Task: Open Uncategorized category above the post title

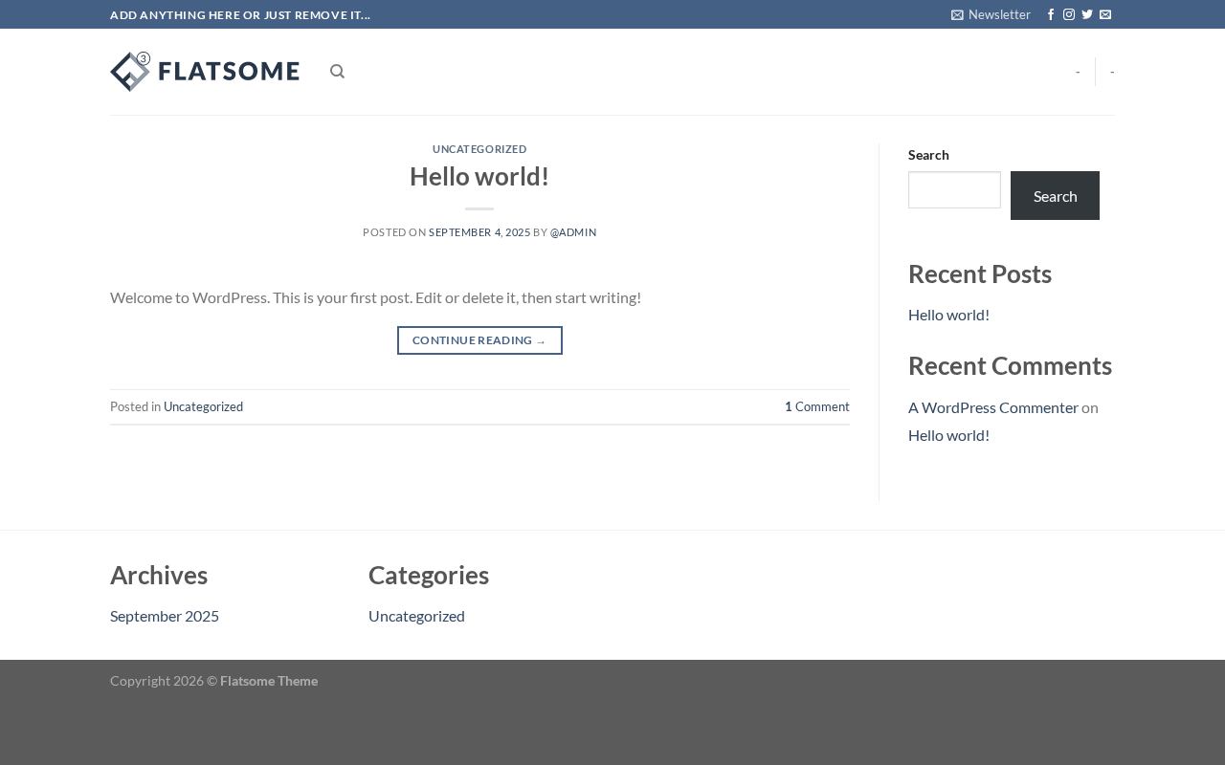Action: coord(479,149)
